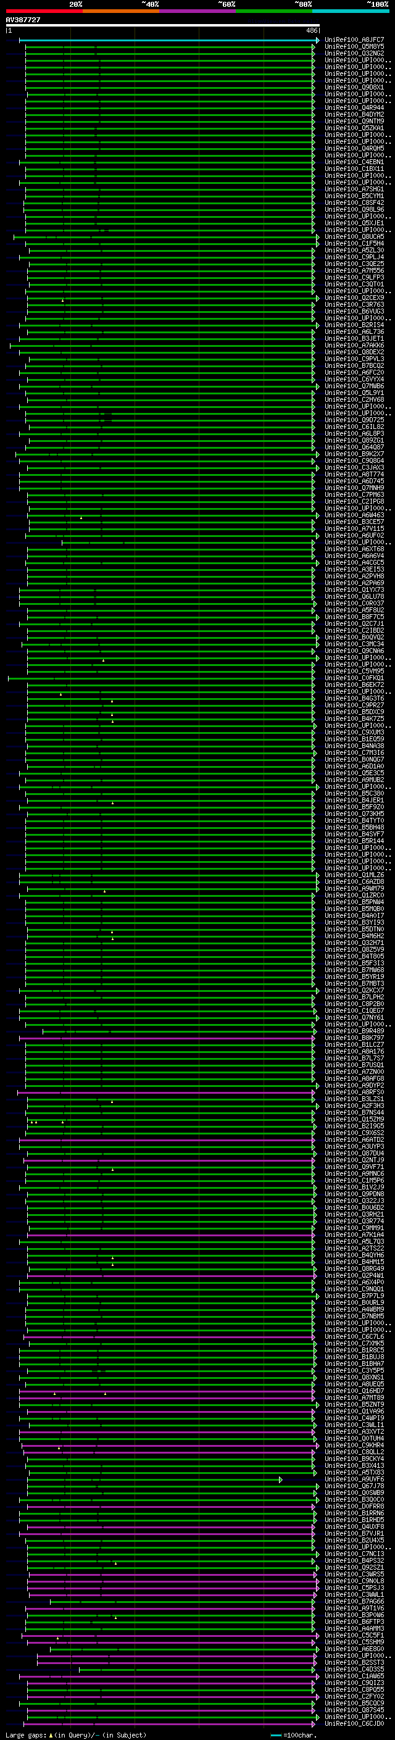The width and height of the screenshot is (395, 1740).
Task: Select hit label UniRef100_B9R489
Action: click(x=354, y=1031)
